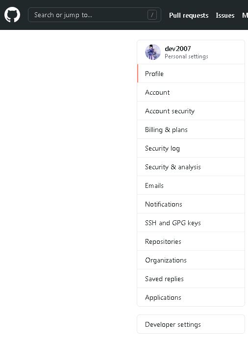View the Security log page

click(191, 148)
